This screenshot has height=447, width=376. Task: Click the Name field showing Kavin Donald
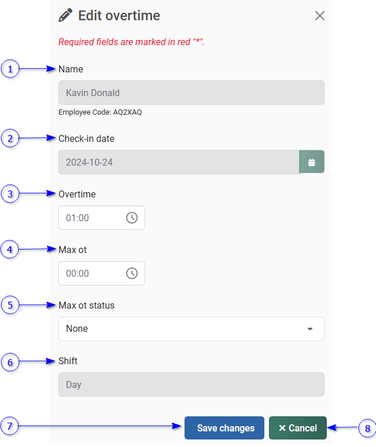pyautogui.click(x=191, y=93)
